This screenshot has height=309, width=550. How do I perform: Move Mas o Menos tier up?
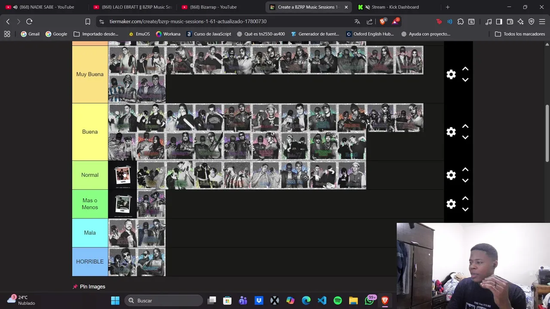tap(465, 198)
